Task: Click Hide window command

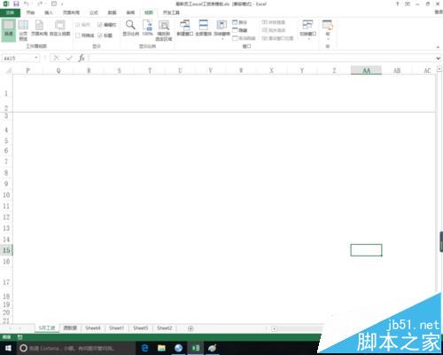Action: click(239, 30)
